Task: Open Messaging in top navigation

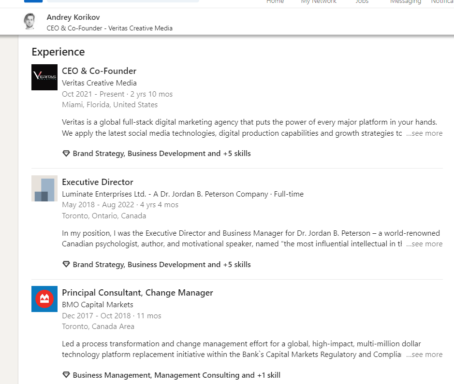Action: (405, 2)
